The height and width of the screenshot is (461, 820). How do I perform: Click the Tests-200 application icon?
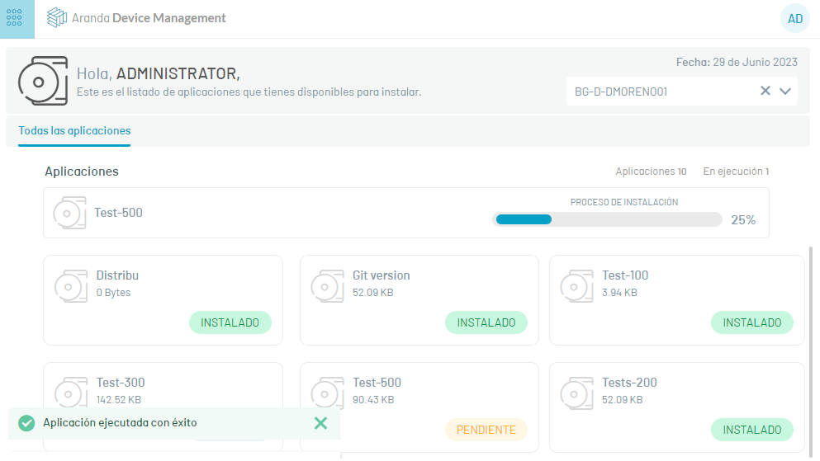577,393
